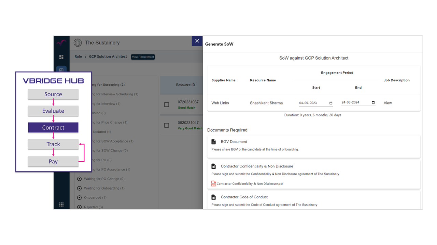Image resolution: width=437 pixels, height=245 pixels.
Task: Select the Waiting for Onboarding status
Action: (104, 188)
